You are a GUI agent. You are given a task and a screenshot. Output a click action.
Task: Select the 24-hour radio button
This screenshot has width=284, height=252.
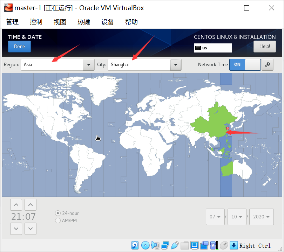(58, 213)
